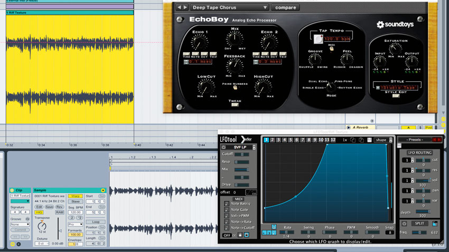This screenshot has width=449, height=252.
Task: Turn the EchoBoy Mix dry/wet knob
Action: click(235, 39)
